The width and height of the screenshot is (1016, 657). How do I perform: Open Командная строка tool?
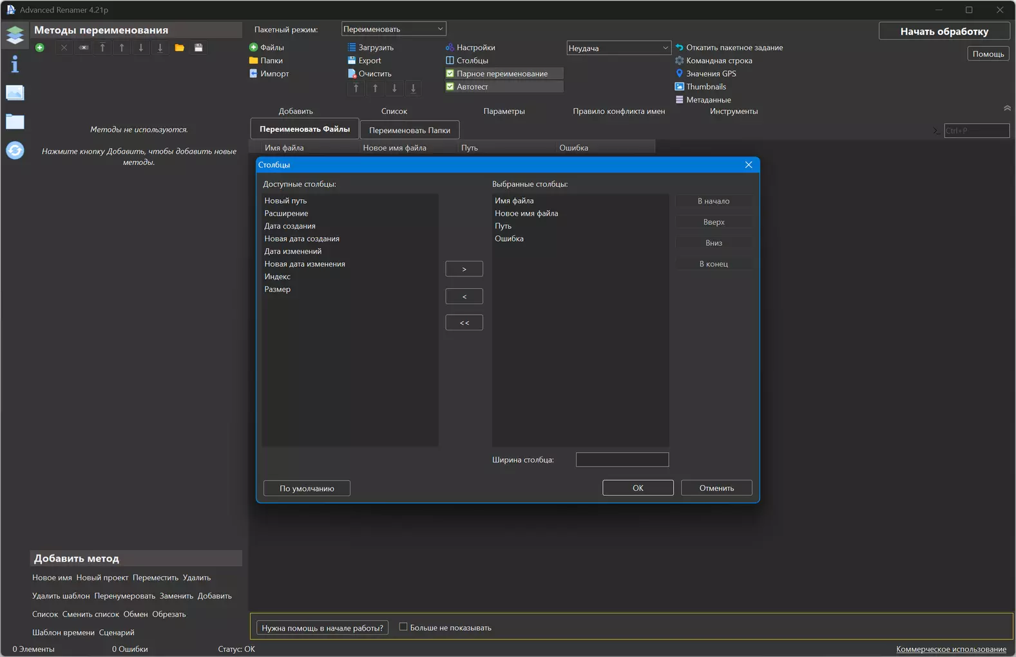coord(714,61)
